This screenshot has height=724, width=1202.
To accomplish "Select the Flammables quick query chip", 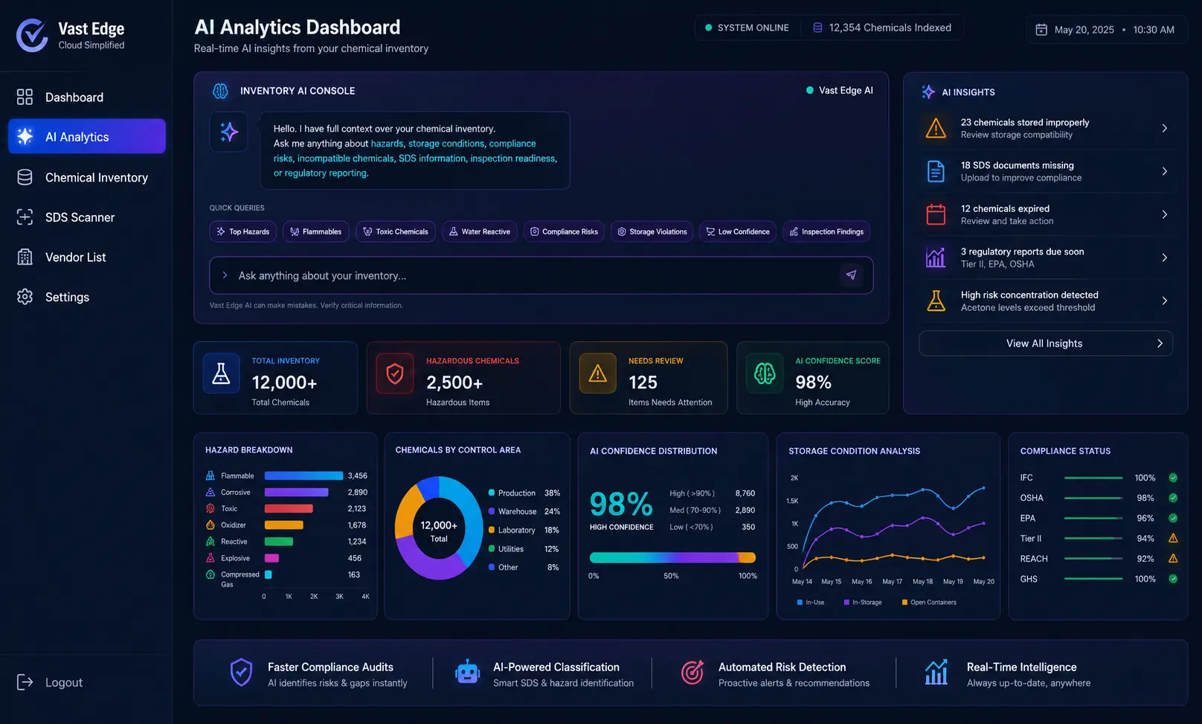I will click(316, 231).
